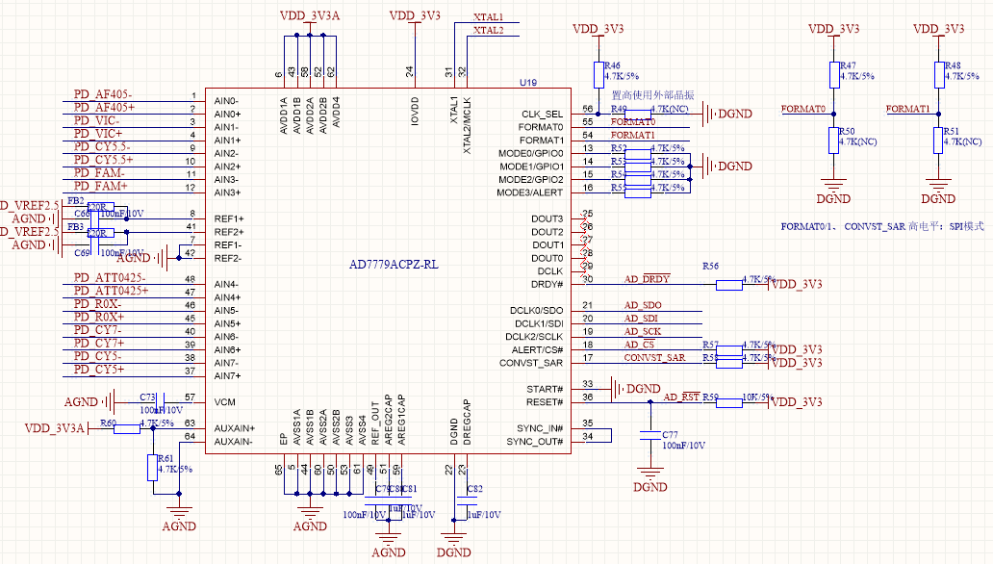Select resistor R48 symbol
993x564 pixels.
[x=939, y=75]
